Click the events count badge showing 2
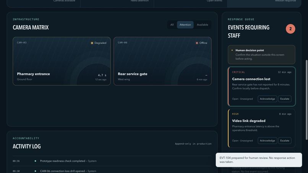The width and height of the screenshot is (308, 173). (290, 29)
